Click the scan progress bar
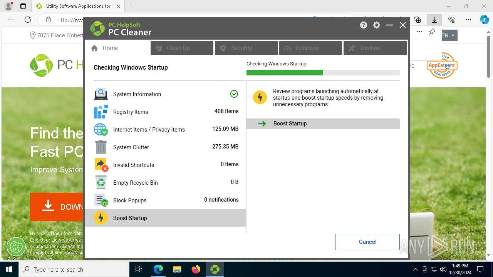This screenshot has height=277, width=493. pyautogui.click(x=323, y=73)
